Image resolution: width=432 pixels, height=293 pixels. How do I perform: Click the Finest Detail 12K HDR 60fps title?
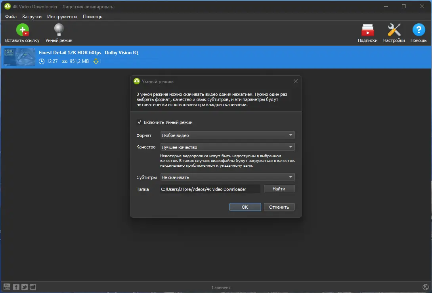pos(70,53)
